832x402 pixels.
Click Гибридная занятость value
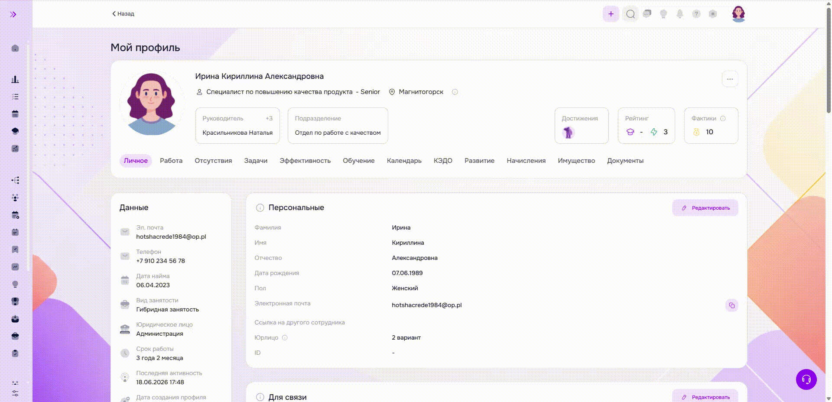click(x=168, y=309)
